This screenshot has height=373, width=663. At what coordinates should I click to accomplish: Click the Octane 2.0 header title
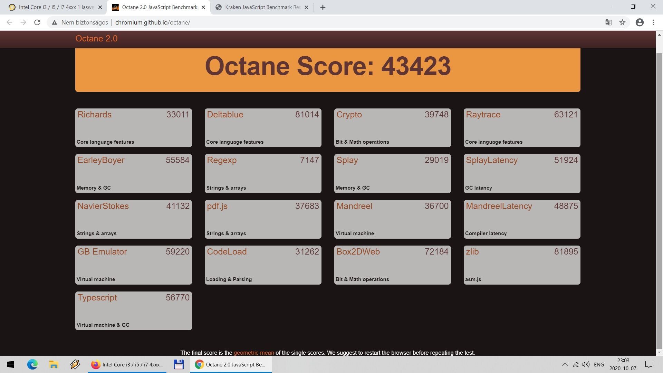(x=96, y=39)
